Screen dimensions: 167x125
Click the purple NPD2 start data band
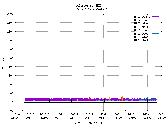[90, 99]
